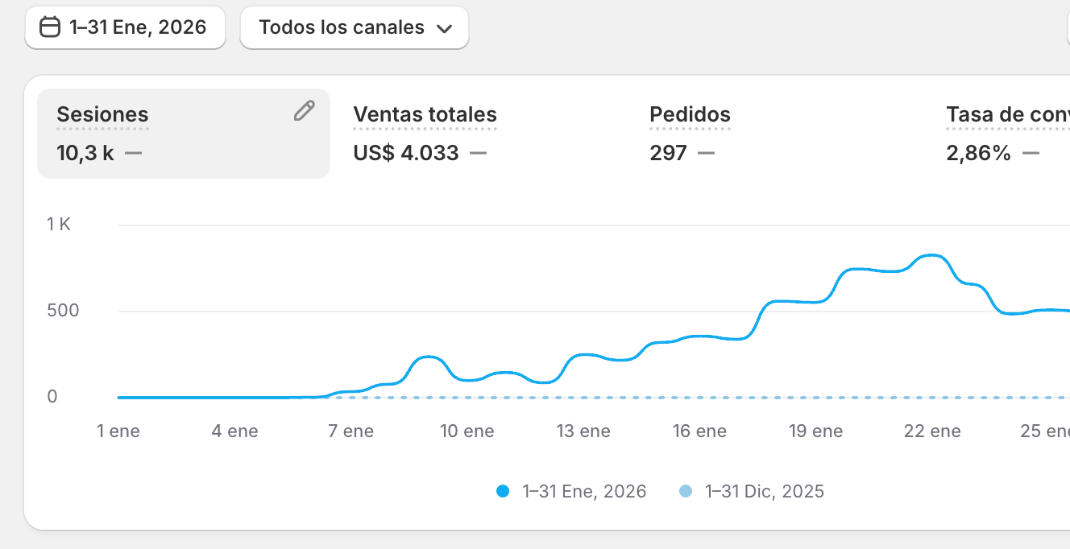This screenshot has width=1070, height=549.
Task: Click the US$ 4.033 sales value
Action: 406,153
